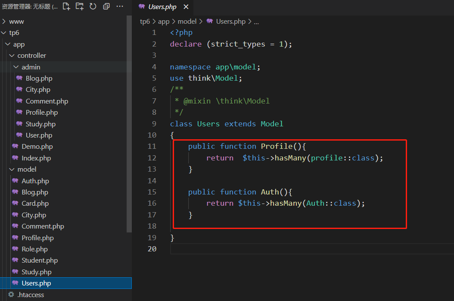
Task: Click the Users.php breadcrumb segment
Action: pos(231,22)
